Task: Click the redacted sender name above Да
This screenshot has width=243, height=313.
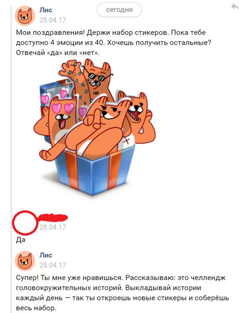Action: (x=53, y=218)
